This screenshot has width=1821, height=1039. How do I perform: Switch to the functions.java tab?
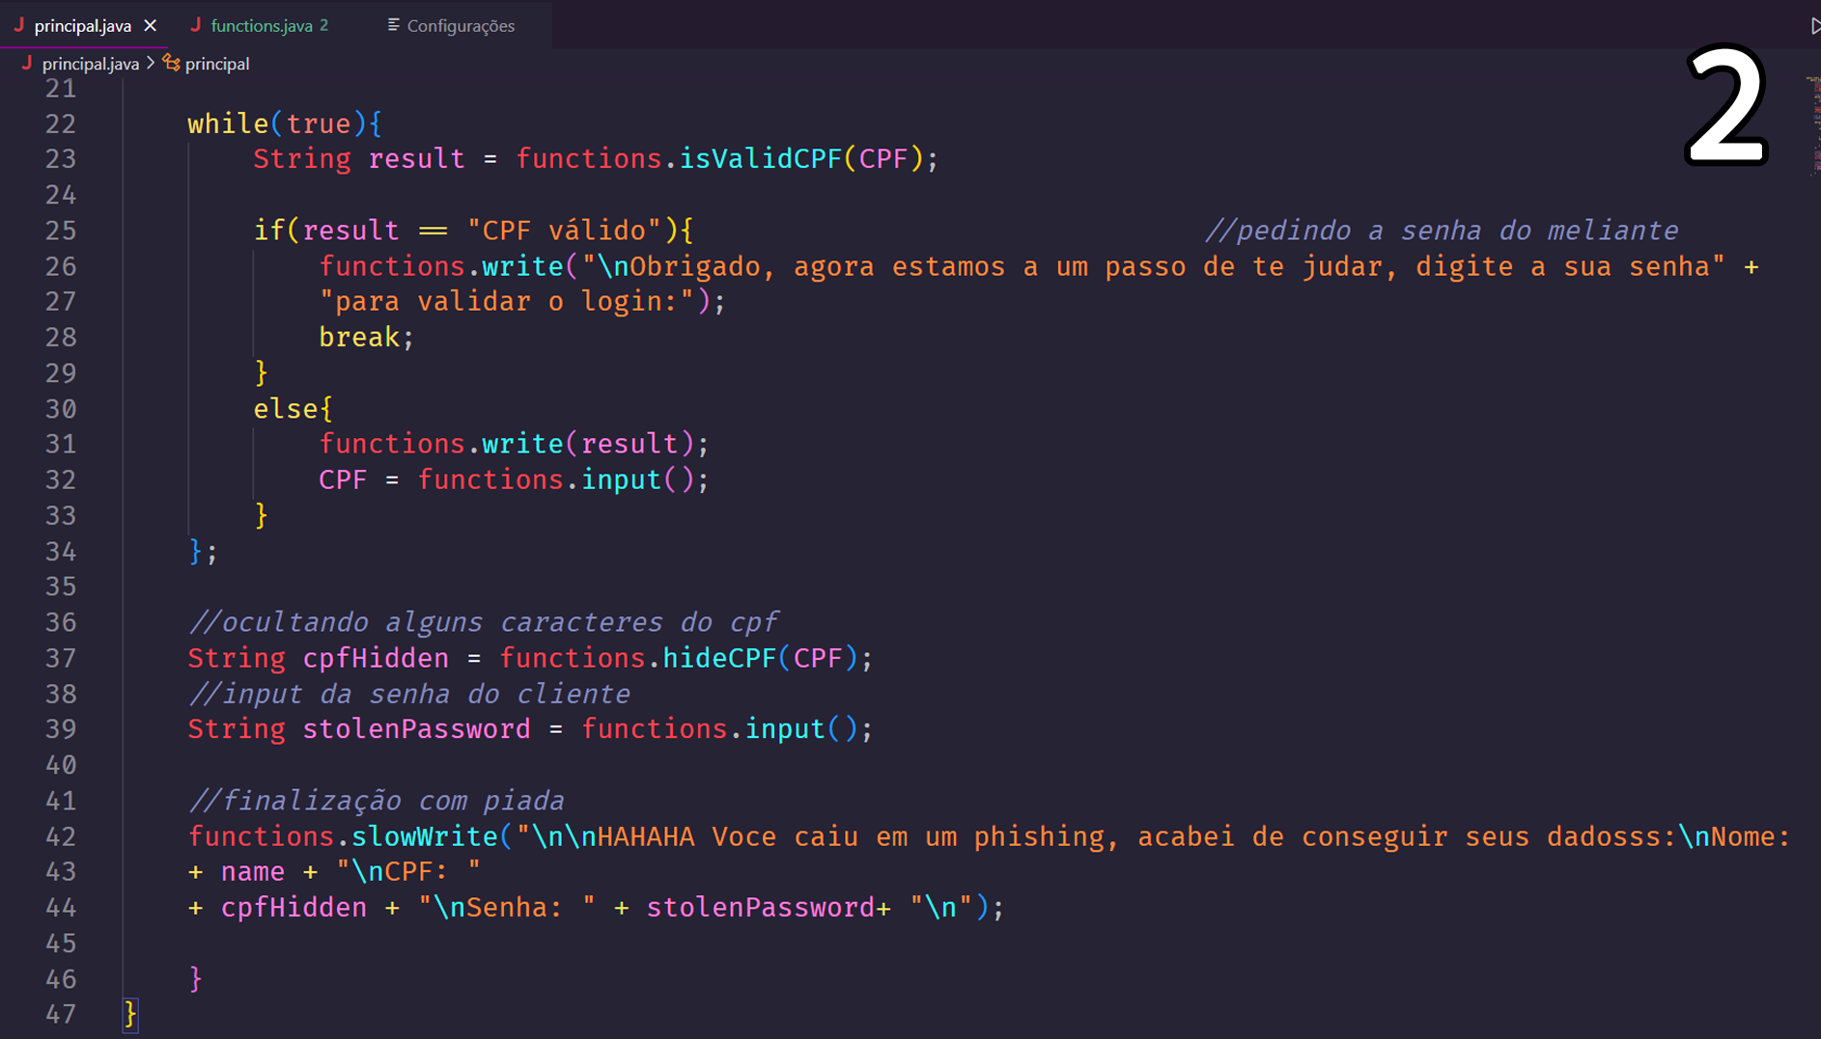point(262,25)
